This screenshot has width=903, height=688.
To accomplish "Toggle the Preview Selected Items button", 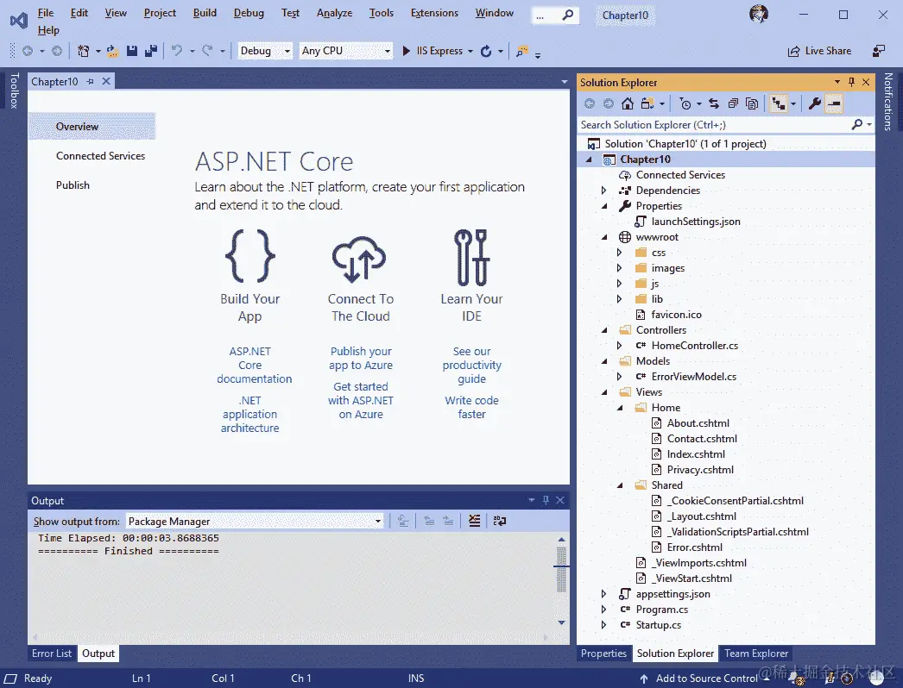I will [x=834, y=103].
